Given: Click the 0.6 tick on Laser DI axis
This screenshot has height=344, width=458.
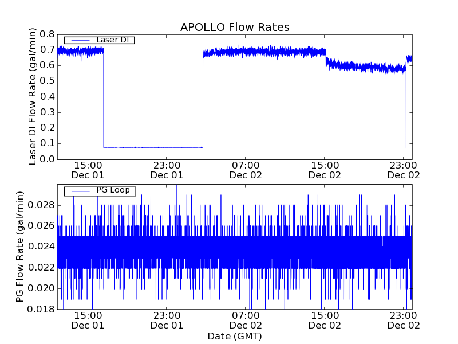Looking at the screenshot, I should [x=48, y=65].
